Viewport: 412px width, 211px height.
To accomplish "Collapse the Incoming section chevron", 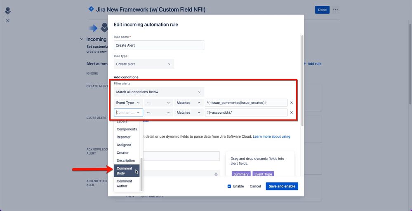I will 82,40.
